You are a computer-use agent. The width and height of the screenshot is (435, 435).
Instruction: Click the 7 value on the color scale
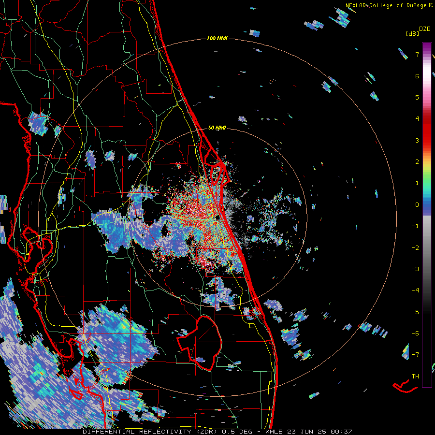click(x=417, y=54)
